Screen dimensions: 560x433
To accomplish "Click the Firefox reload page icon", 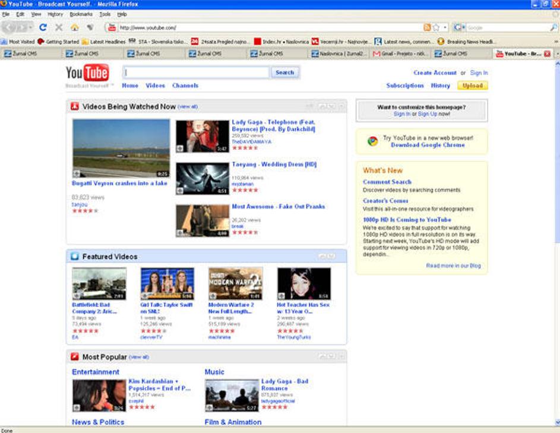I will click(x=43, y=27).
